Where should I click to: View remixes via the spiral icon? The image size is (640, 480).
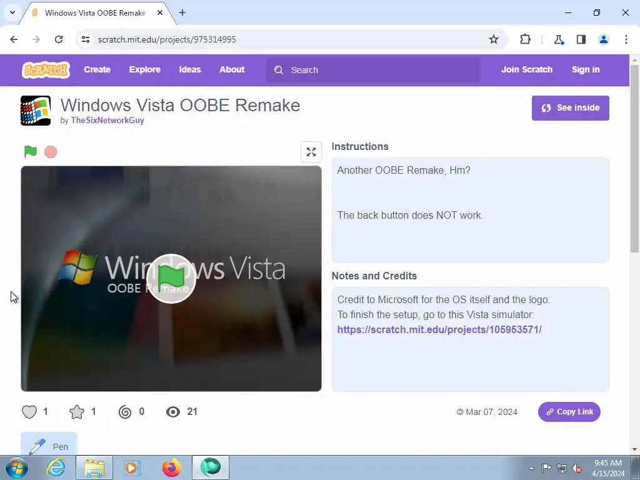tap(125, 412)
